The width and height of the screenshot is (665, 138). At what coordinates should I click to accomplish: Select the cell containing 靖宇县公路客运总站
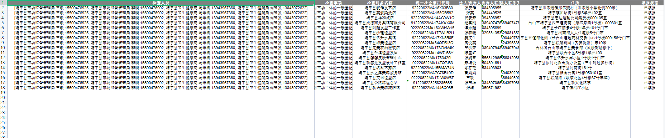[x=380, y=82]
